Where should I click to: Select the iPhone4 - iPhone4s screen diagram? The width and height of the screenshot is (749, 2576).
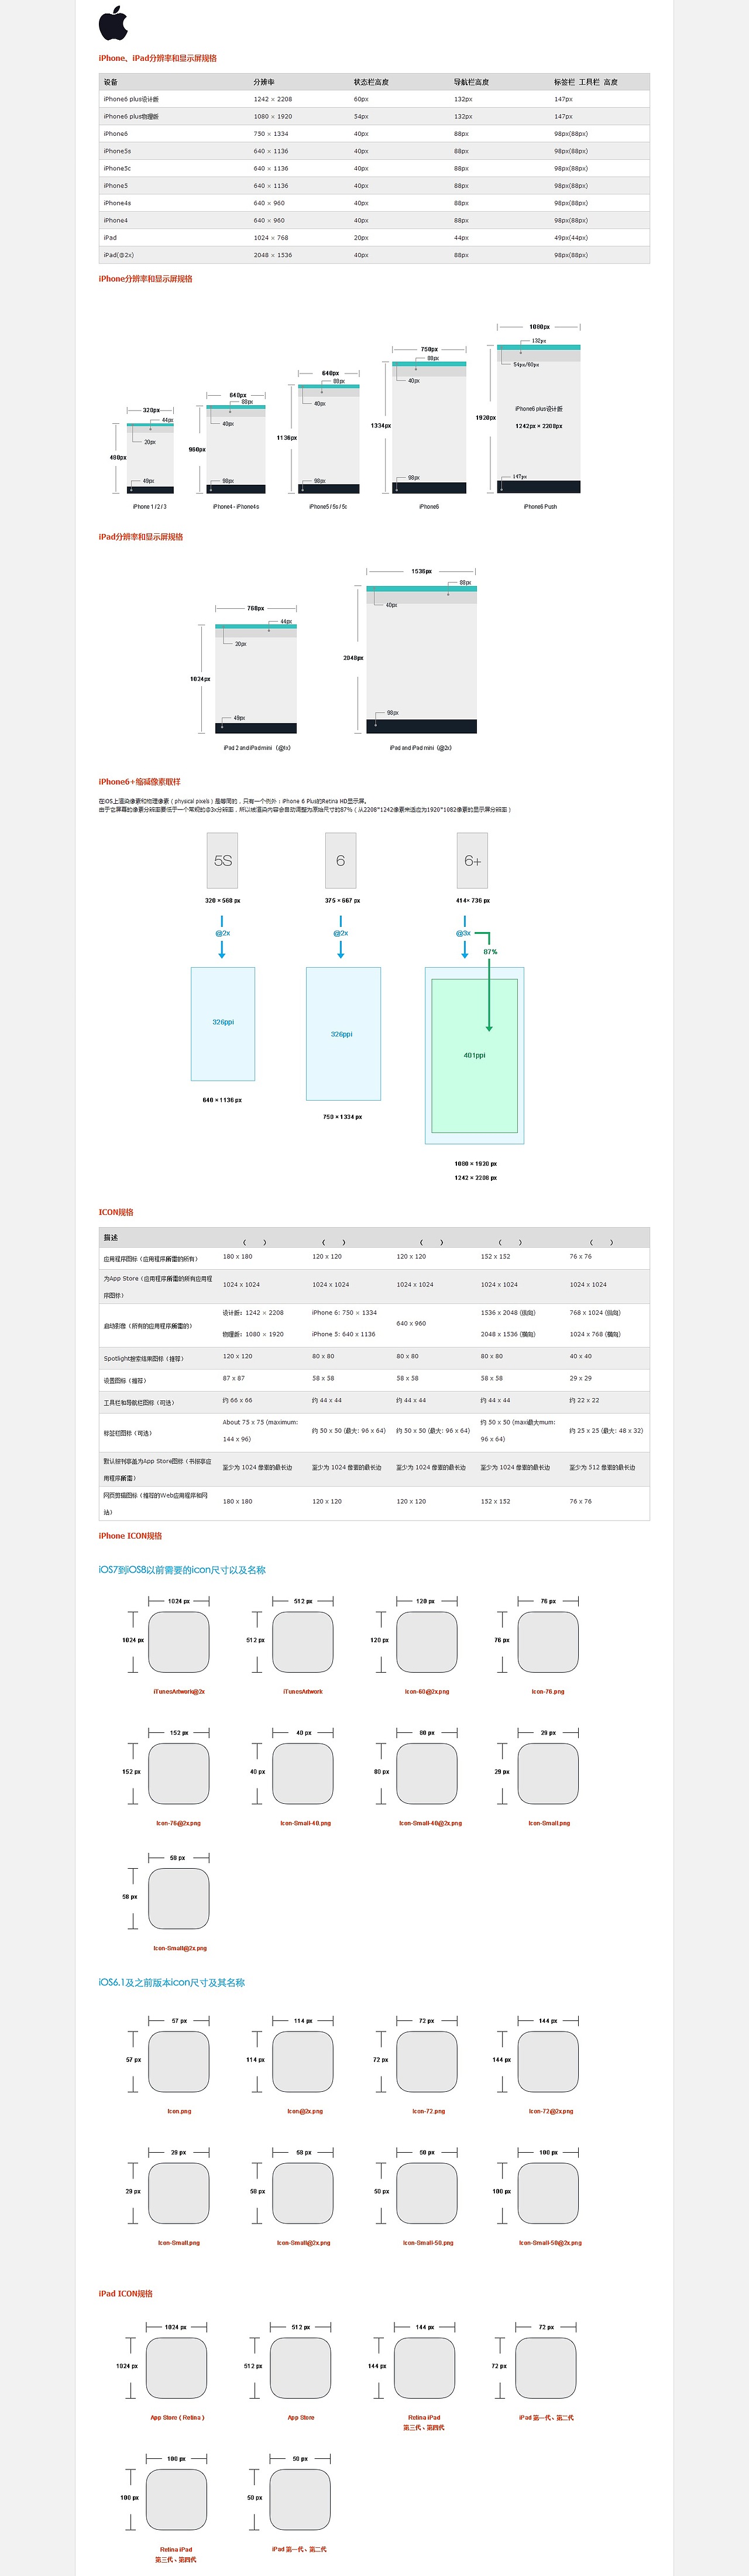[236, 449]
